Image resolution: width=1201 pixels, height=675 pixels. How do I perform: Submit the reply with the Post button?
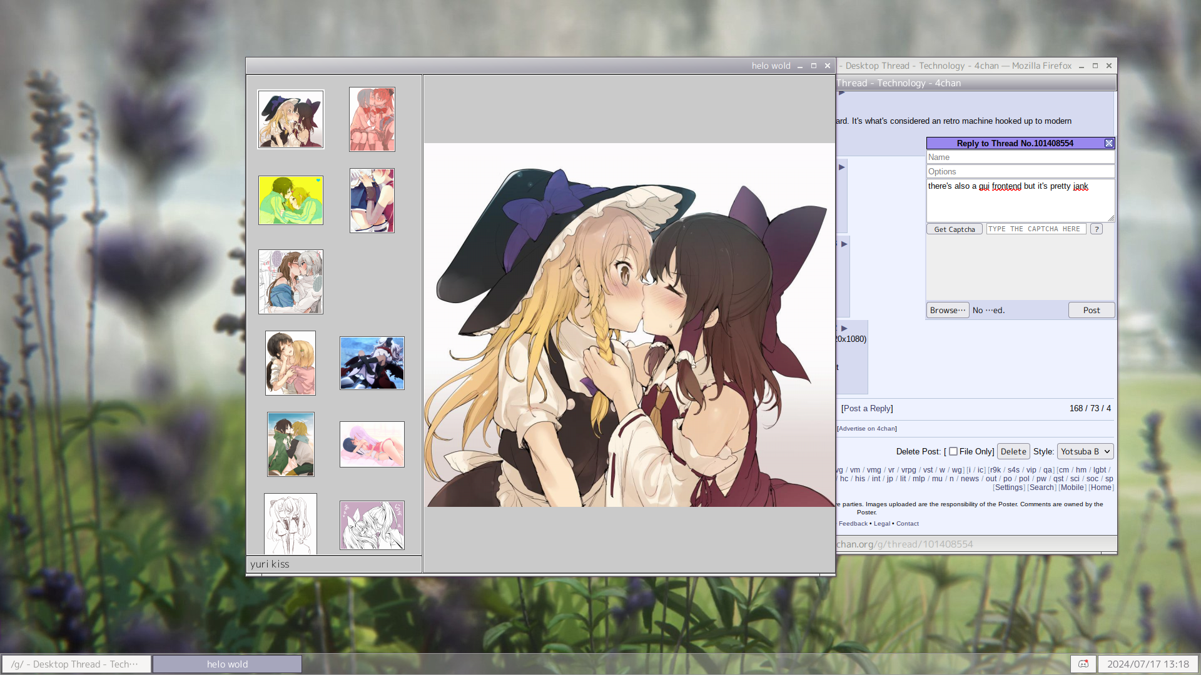coord(1092,310)
